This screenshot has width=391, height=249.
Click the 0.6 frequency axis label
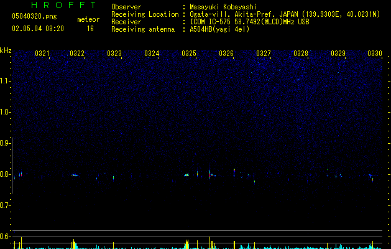point(5,237)
